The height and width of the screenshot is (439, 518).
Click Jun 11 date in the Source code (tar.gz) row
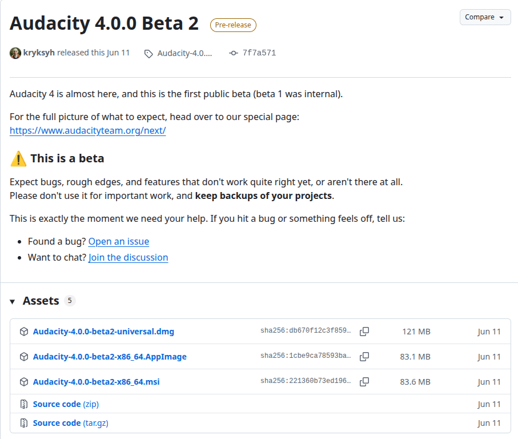489,423
